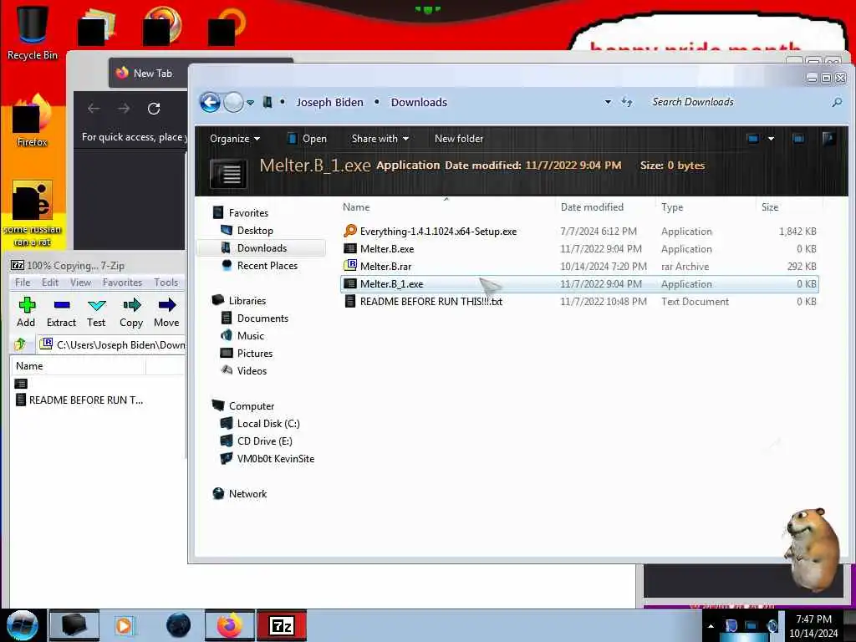Click the Melter.B.rar archive icon

click(x=350, y=266)
